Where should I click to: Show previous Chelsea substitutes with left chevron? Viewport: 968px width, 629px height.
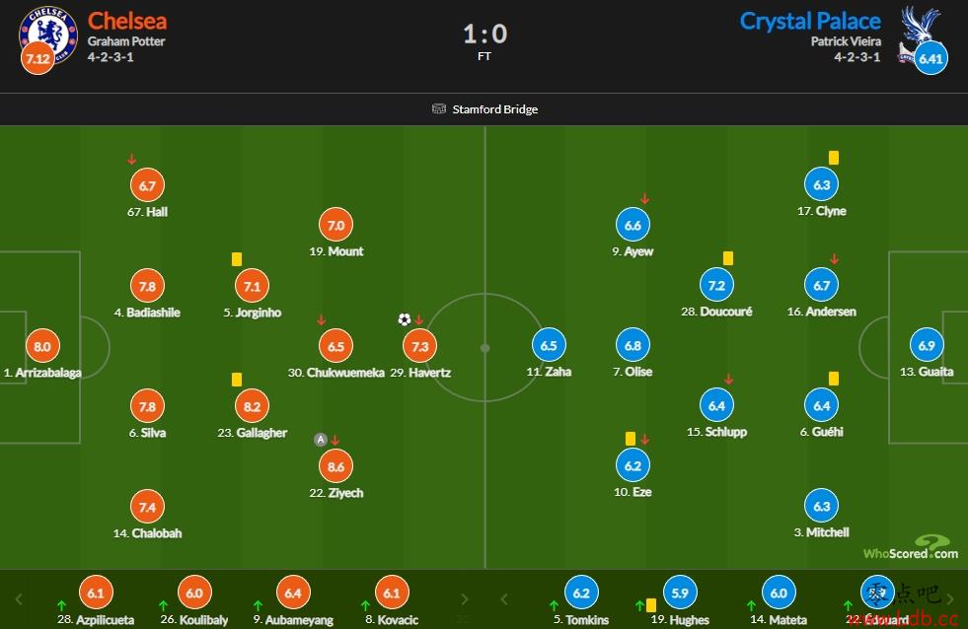(19, 599)
